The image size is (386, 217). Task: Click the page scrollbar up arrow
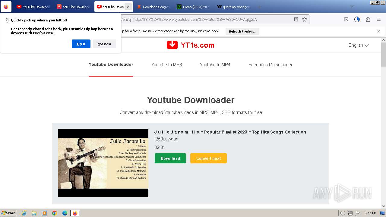[384, 40]
